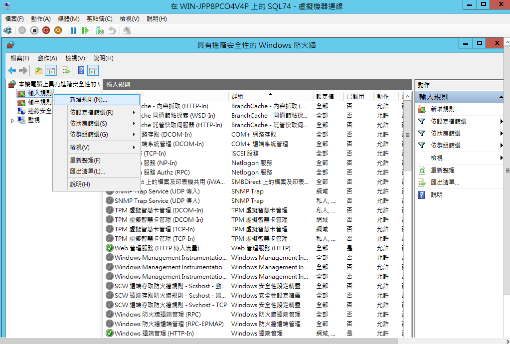510x344 pixels.
Task: Sort rules by the 設定檔 column header
Action: tap(329, 97)
